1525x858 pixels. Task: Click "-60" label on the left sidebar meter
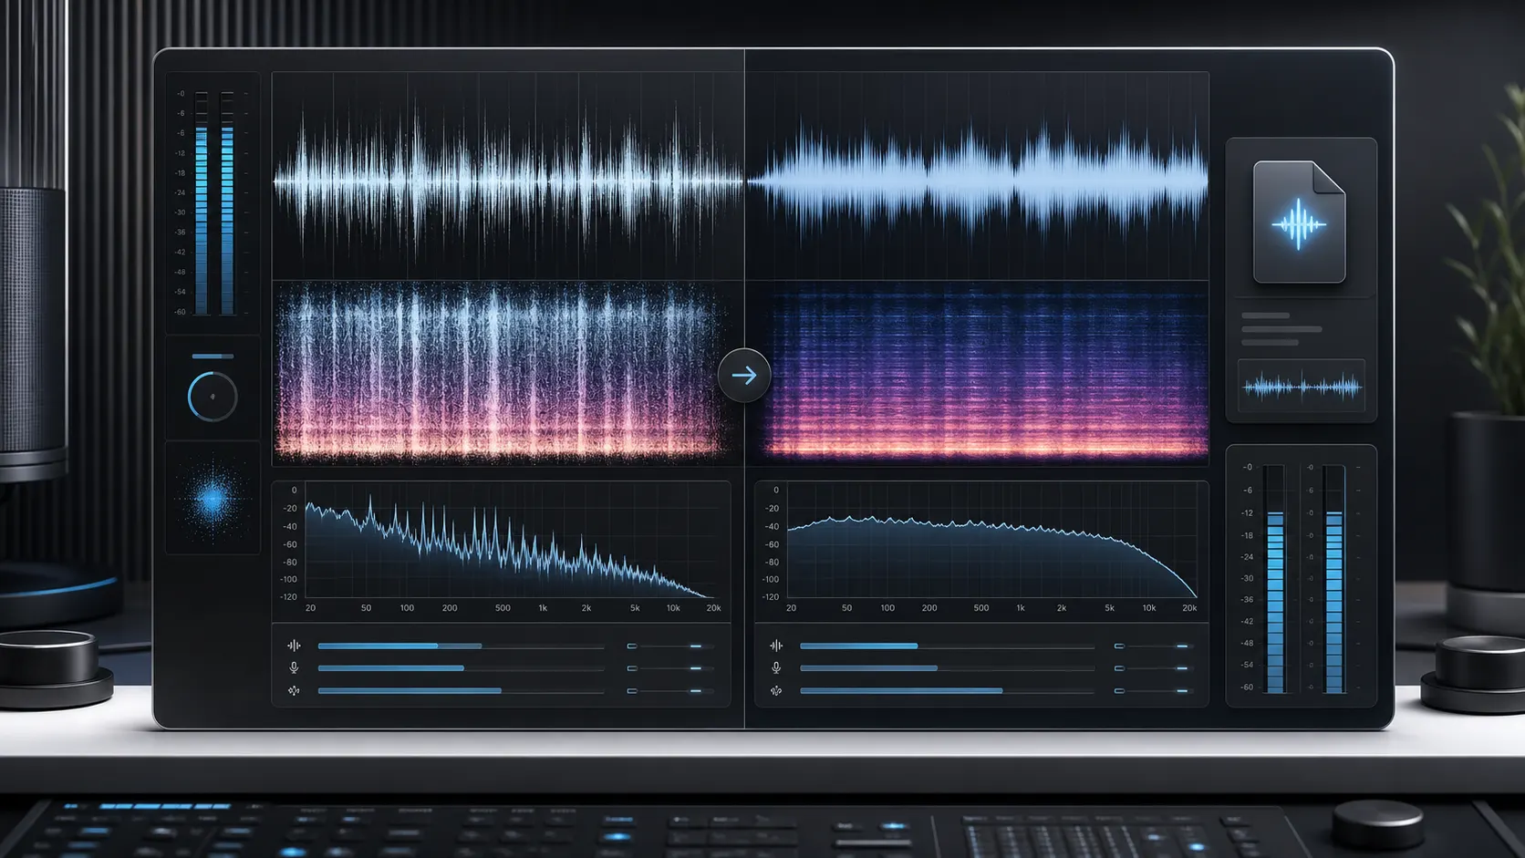click(x=180, y=312)
